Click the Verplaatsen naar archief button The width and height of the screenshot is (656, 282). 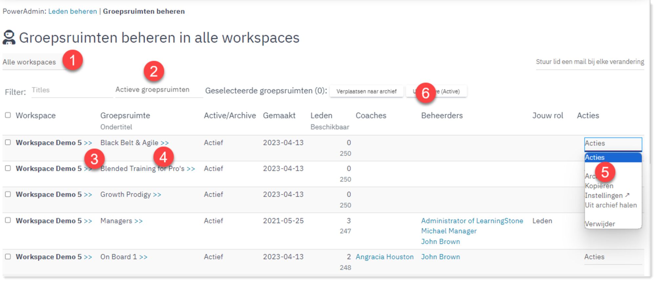point(366,91)
